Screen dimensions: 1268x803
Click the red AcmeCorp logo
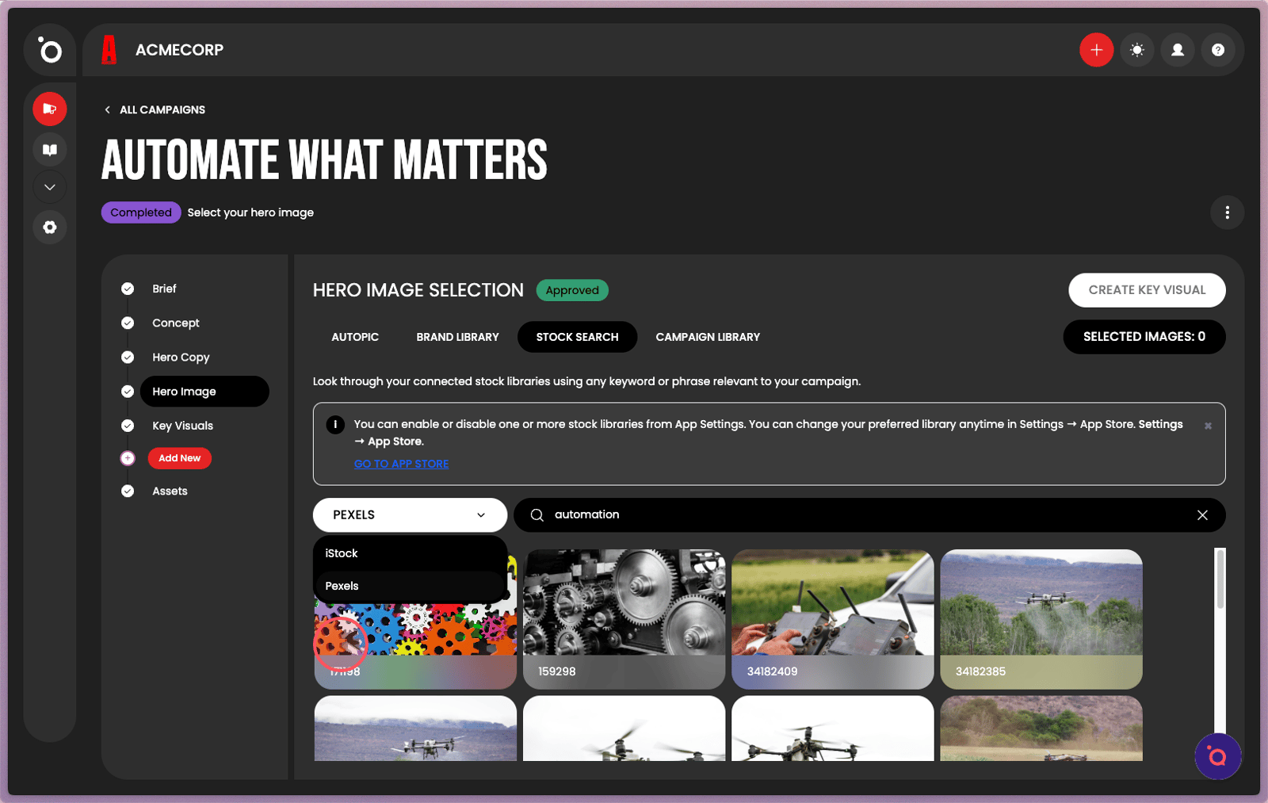[x=109, y=50]
